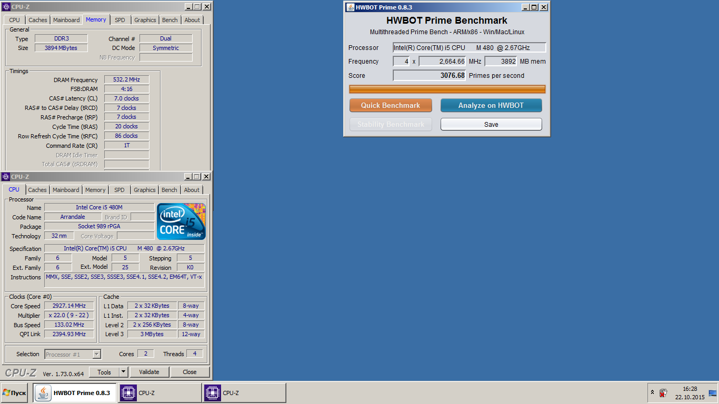The height and width of the screenshot is (404, 719).
Task: Open SPD tab in the lower CPU-Z window
Action: click(119, 190)
